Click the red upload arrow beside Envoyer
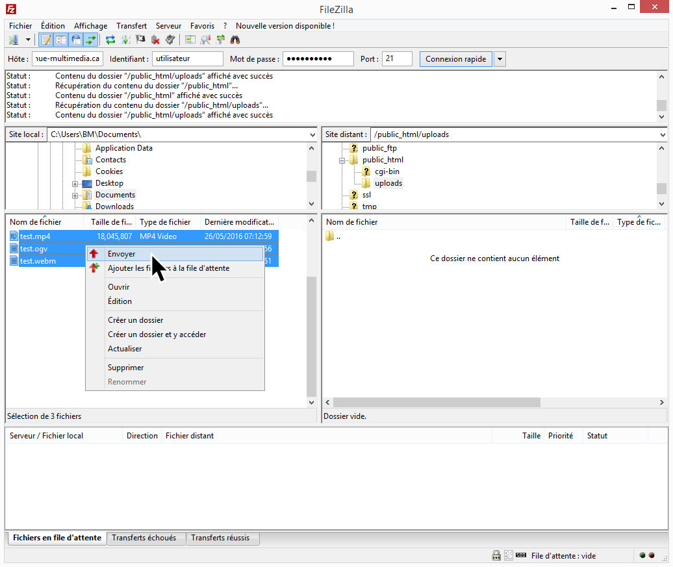This screenshot has height=567, width=673. pos(94,254)
